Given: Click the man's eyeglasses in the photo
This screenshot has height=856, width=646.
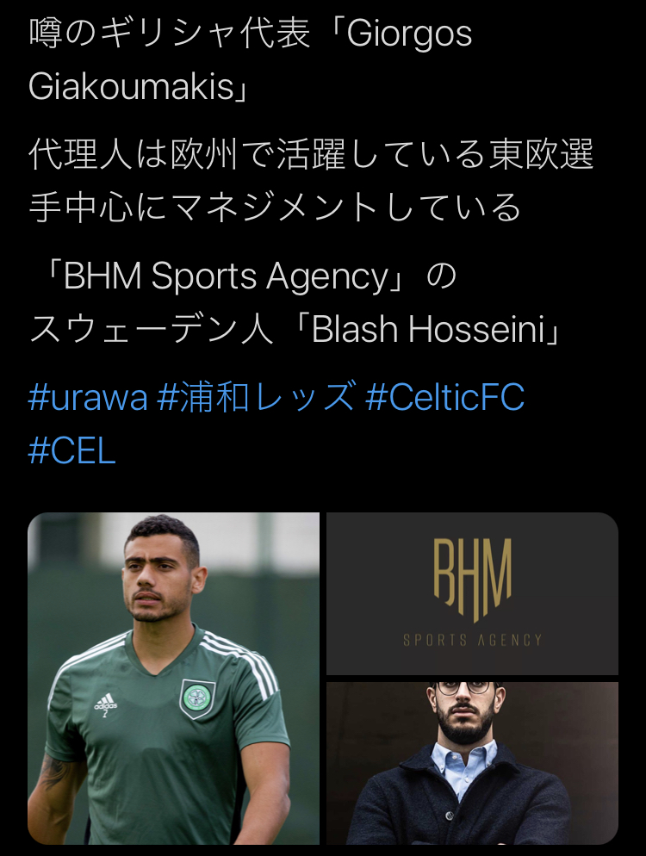Looking at the screenshot, I should pyautogui.click(x=470, y=687).
